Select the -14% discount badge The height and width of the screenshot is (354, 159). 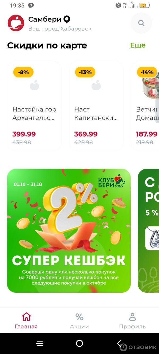click(x=147, y=72)
